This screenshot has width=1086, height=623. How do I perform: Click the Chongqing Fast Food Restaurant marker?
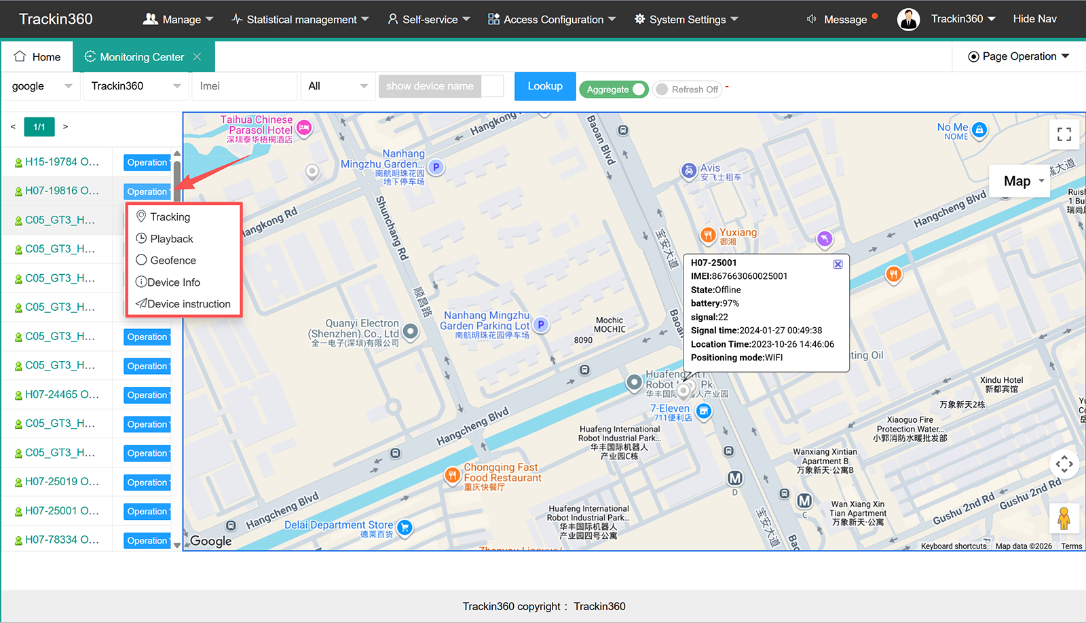click(x=452, y=475)
